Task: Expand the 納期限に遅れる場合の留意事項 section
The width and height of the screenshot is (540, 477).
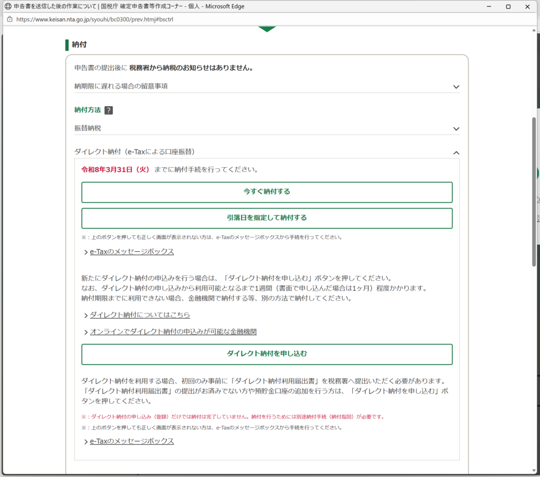Action: 456,87
